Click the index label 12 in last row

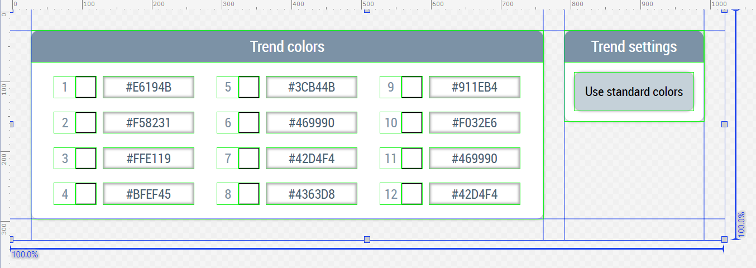click(x=391, y=194)
